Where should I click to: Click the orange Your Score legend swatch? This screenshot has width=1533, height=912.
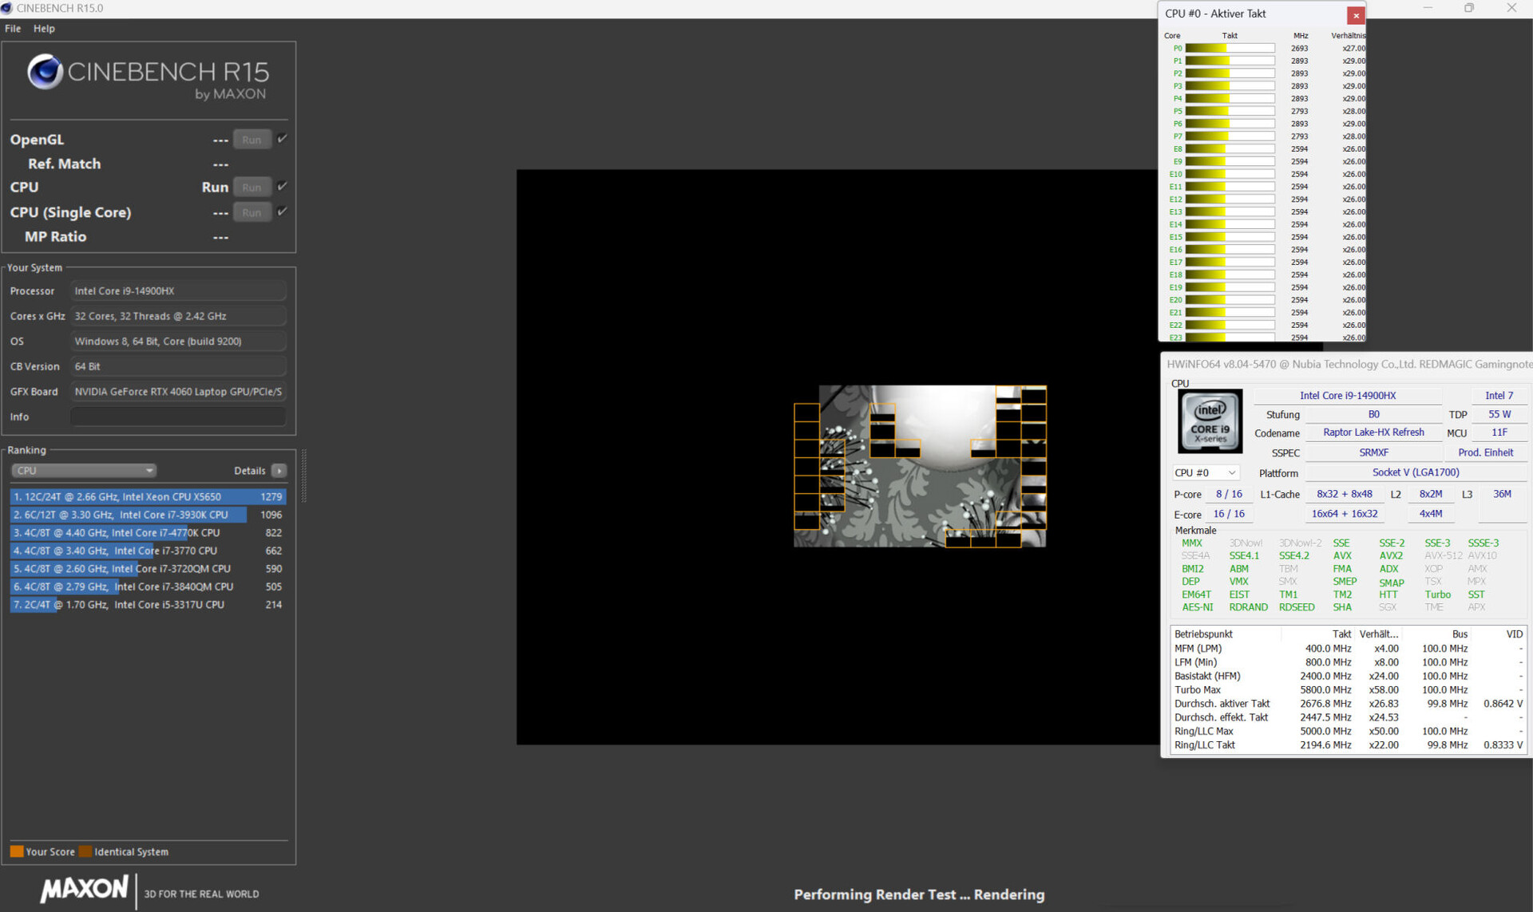pos(17,851)
